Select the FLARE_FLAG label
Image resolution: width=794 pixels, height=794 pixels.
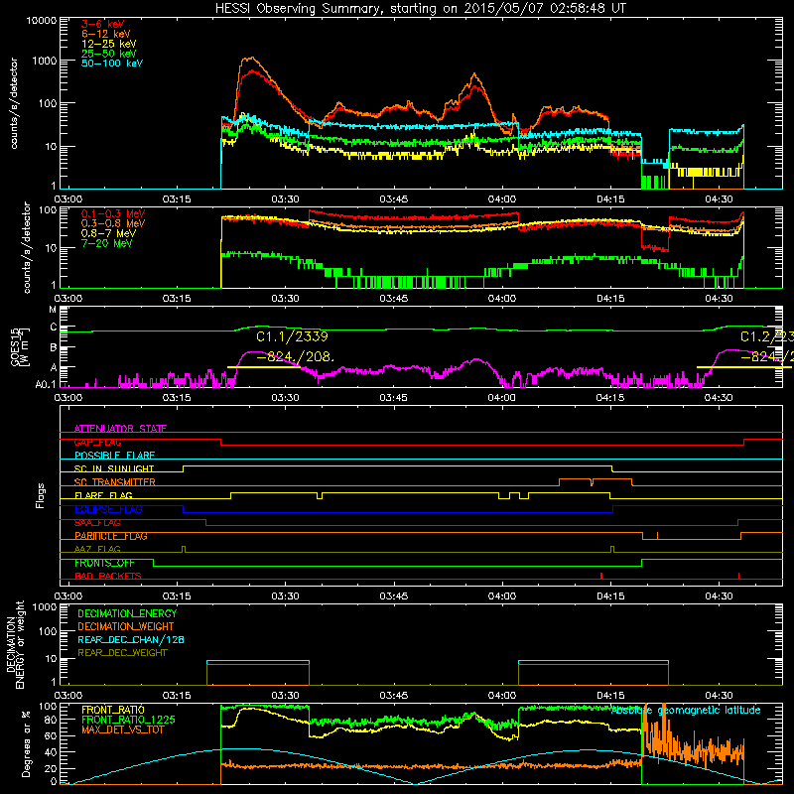pos(103,495)
